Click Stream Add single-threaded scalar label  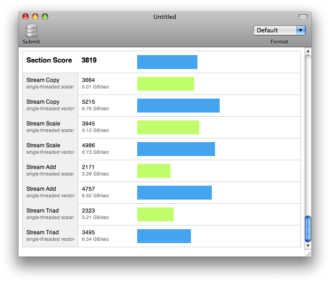pos(50,170)
